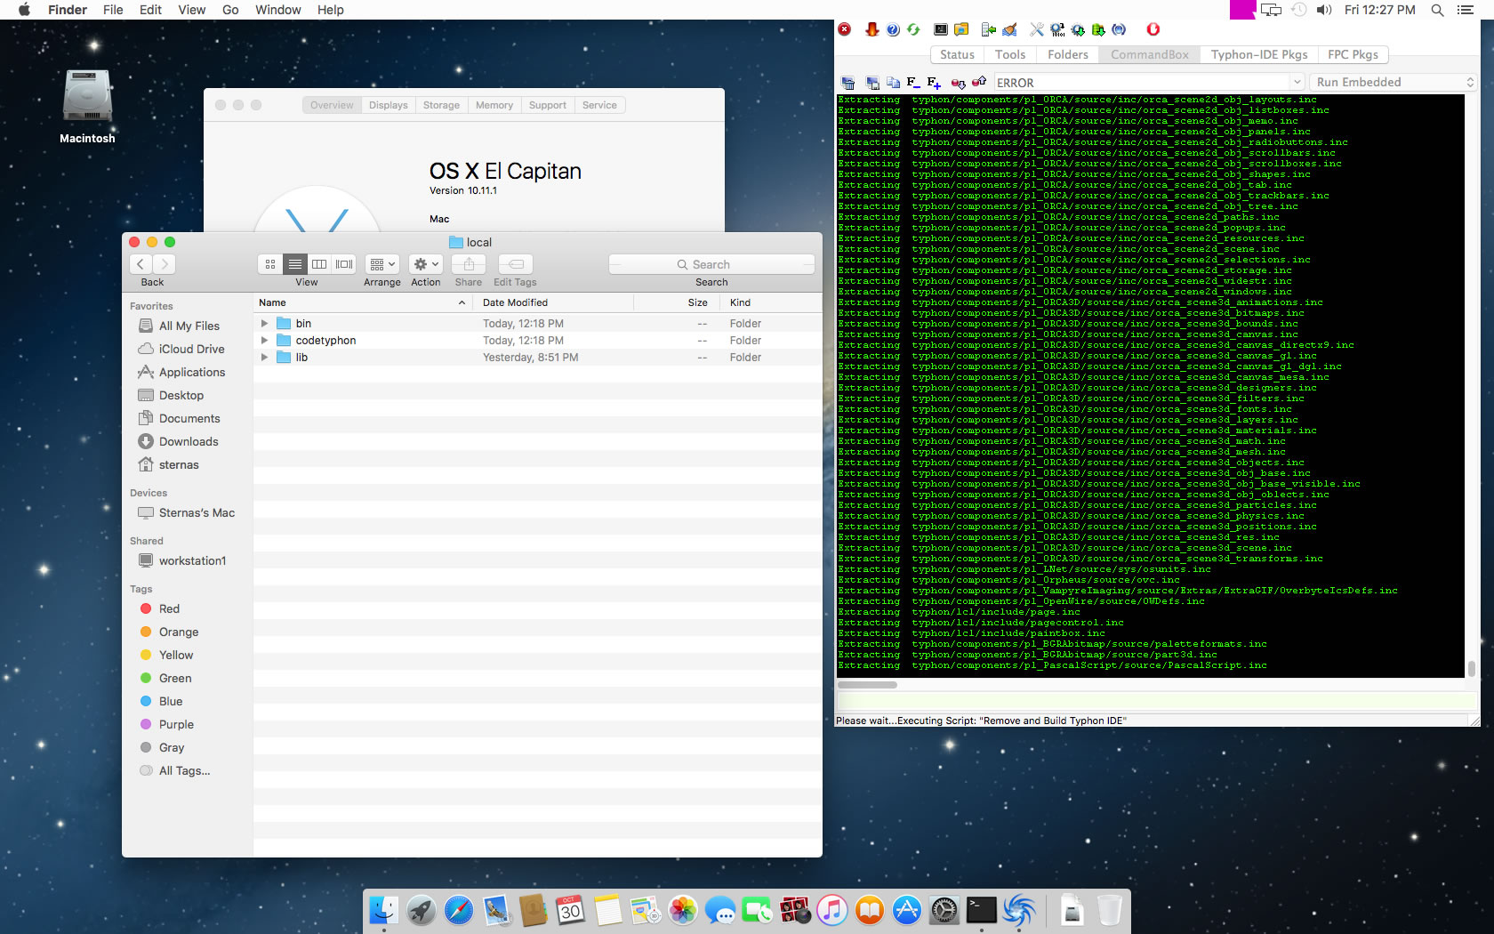Click the Finder Share toolbar icon

469,264
